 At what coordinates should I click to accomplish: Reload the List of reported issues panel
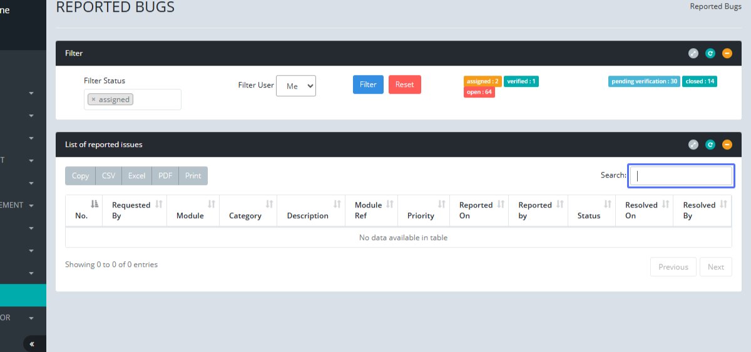click(x=710, y=144)
